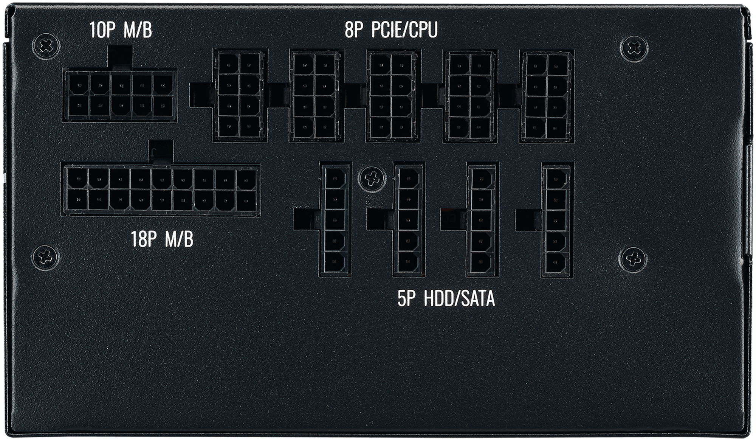Click the 8P PCIE/CPU label text
This screenshot has height=441, width=756.
click(x=391, y=30)
